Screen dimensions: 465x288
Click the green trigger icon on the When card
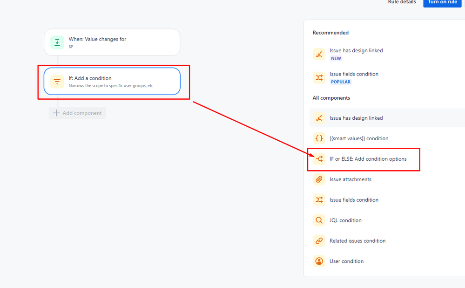click(x=57, y=42)
